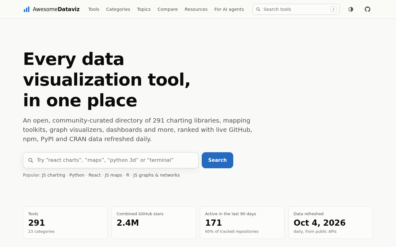
Task: Click the Active in the last 90 days label
Action: (x=230, y=214)
